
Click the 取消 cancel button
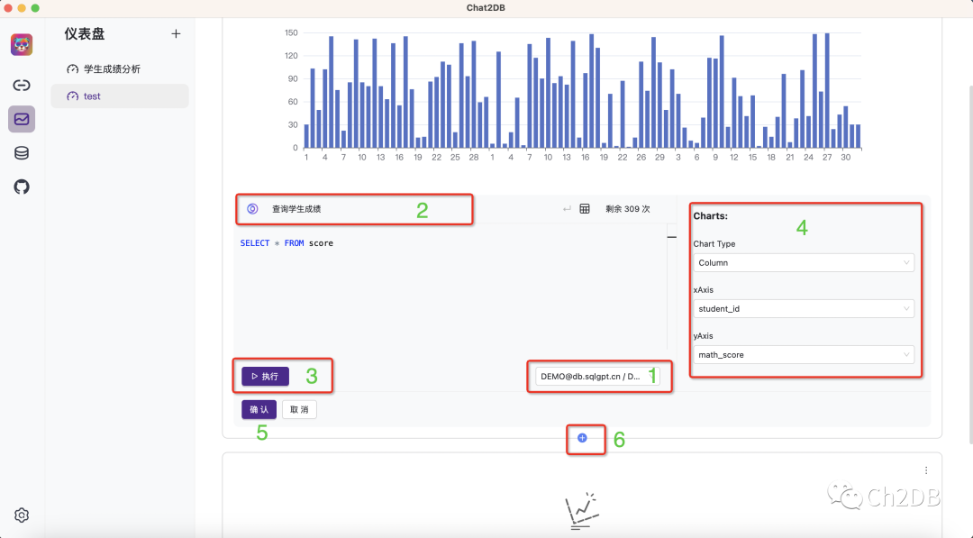[299, 409]
